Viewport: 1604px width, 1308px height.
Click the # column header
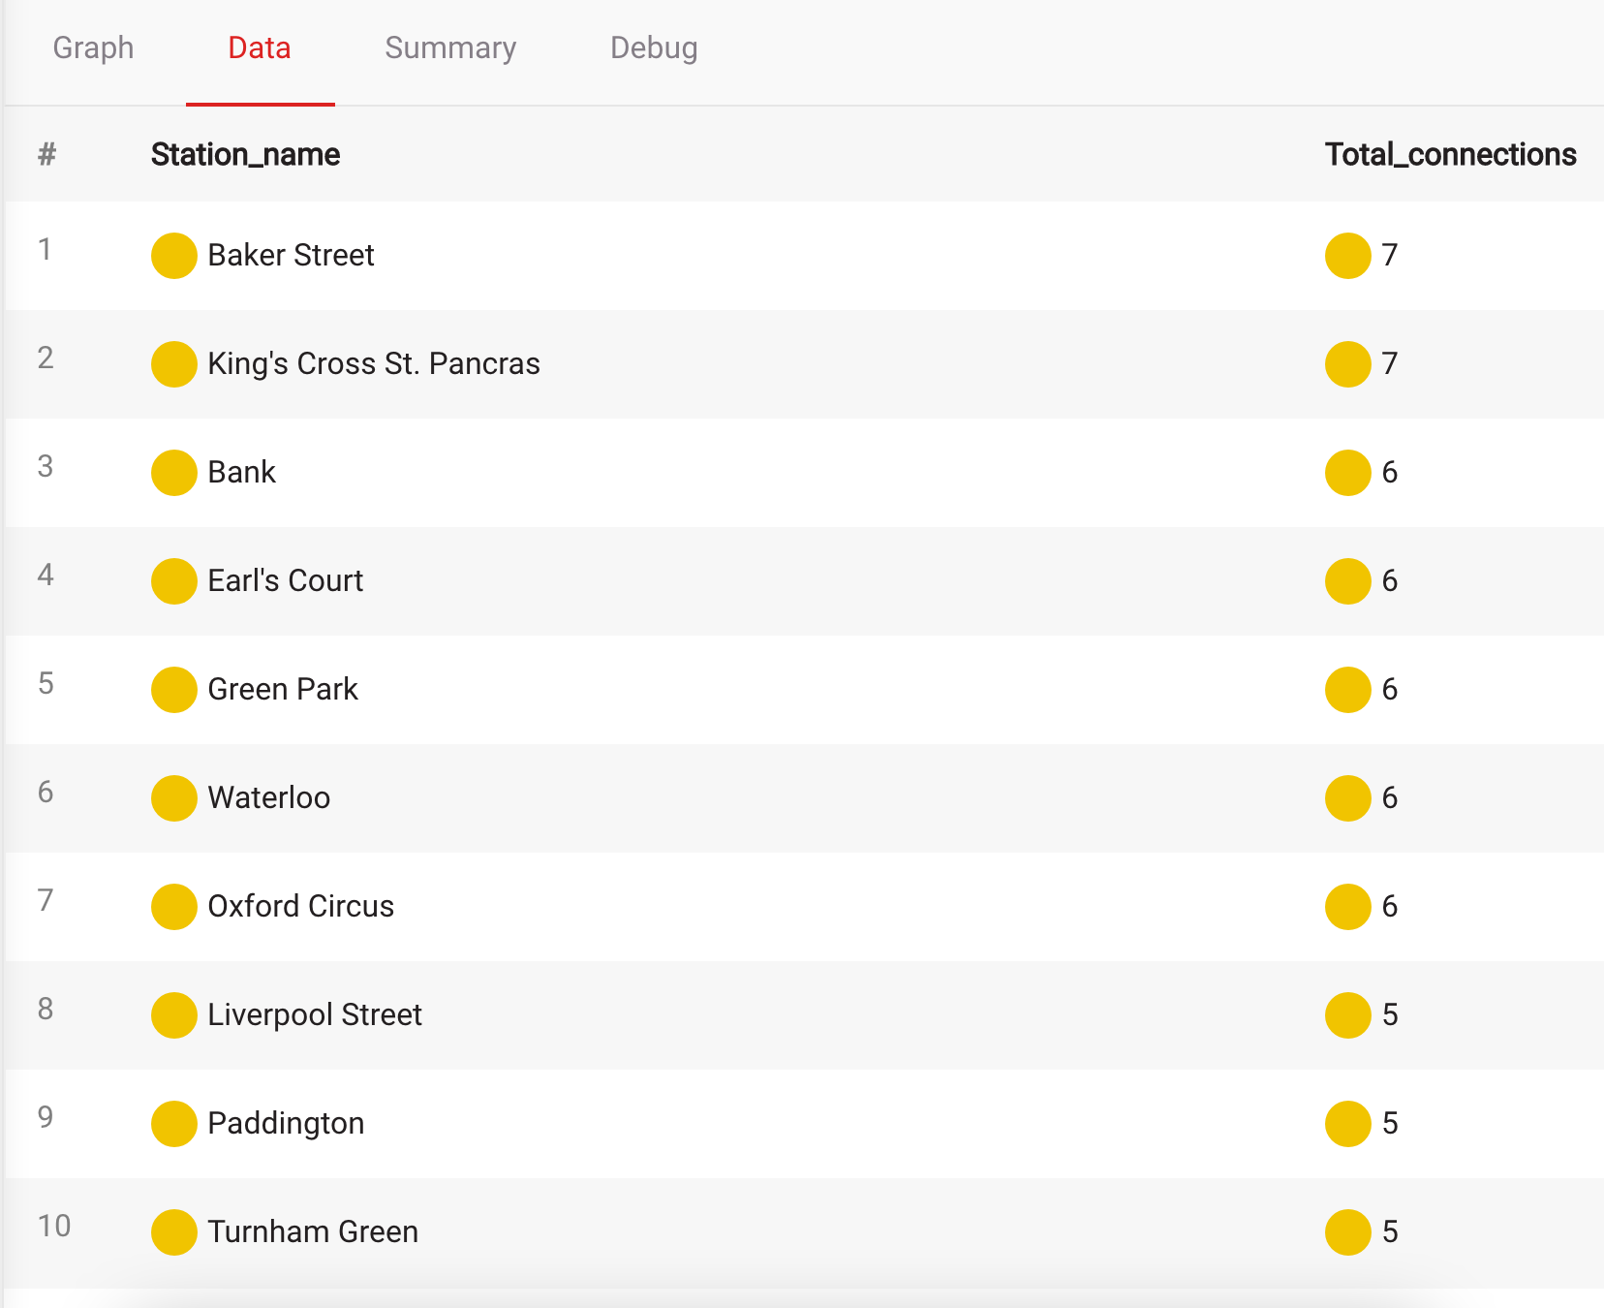pyautogui.click(x=46, y=154)
